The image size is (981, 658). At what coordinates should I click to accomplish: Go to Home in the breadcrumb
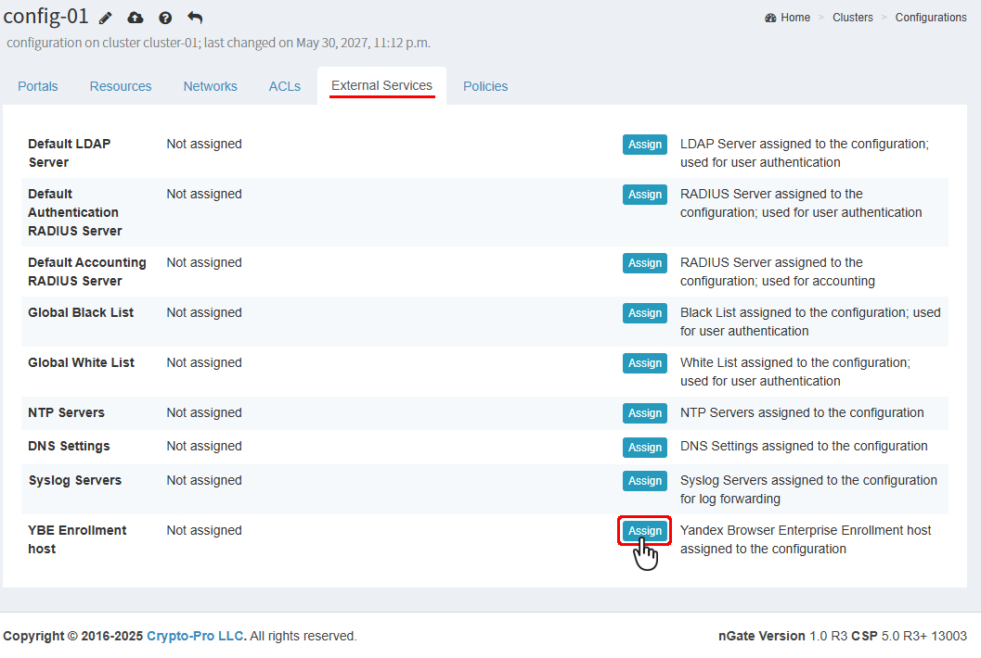[787, 18]
